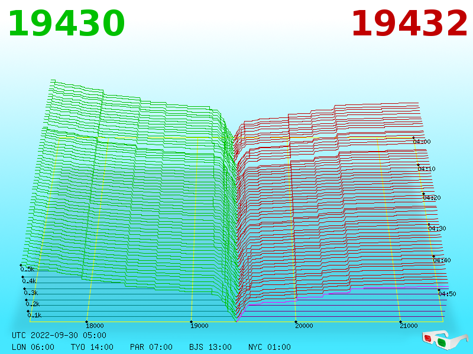Click the green bid price 19430
473x354 pixels.
(66, 24)
